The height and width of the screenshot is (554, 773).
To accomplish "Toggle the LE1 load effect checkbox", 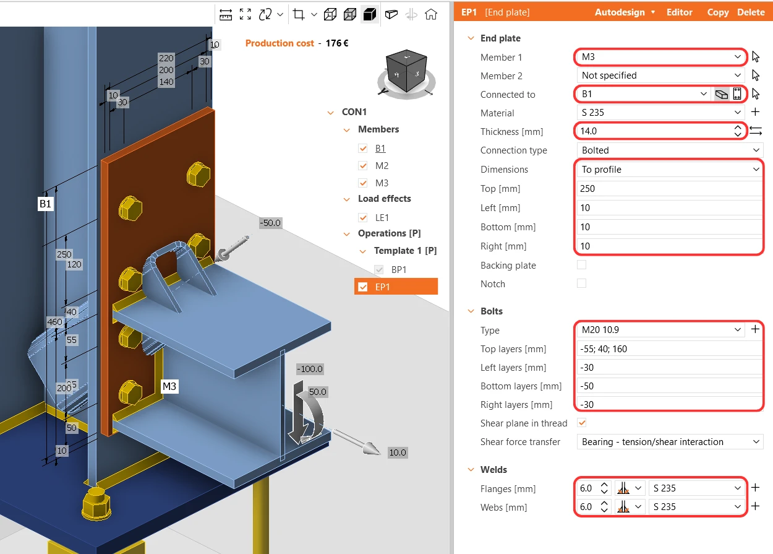I will 363,218.
